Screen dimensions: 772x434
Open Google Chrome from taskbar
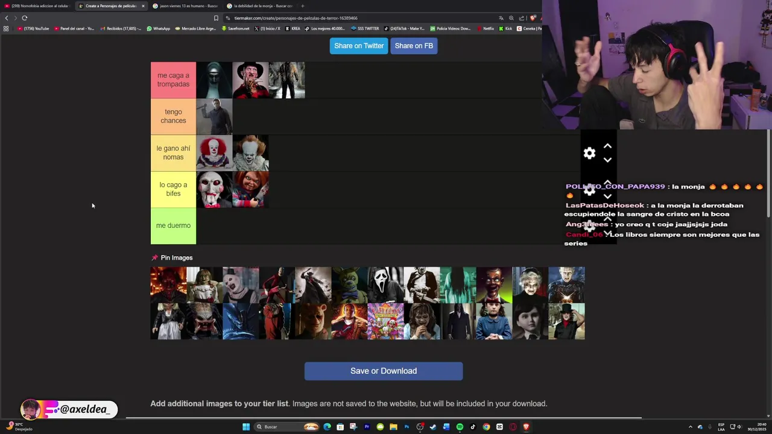pyautogui.click(x=486, y=427)
